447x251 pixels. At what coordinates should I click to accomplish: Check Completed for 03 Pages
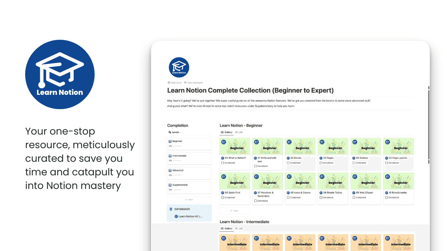[x=321, y=163]
